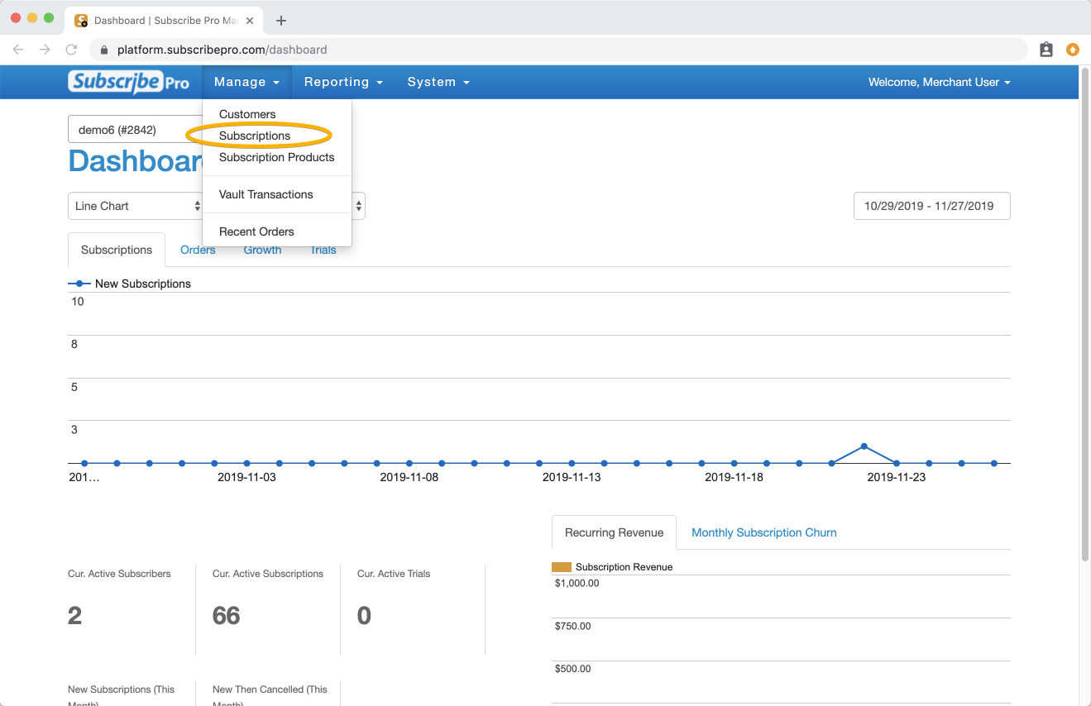Click the Subscribe Pro logo
This screenshot has height=706, width=1091.
[x=129, y=82]
